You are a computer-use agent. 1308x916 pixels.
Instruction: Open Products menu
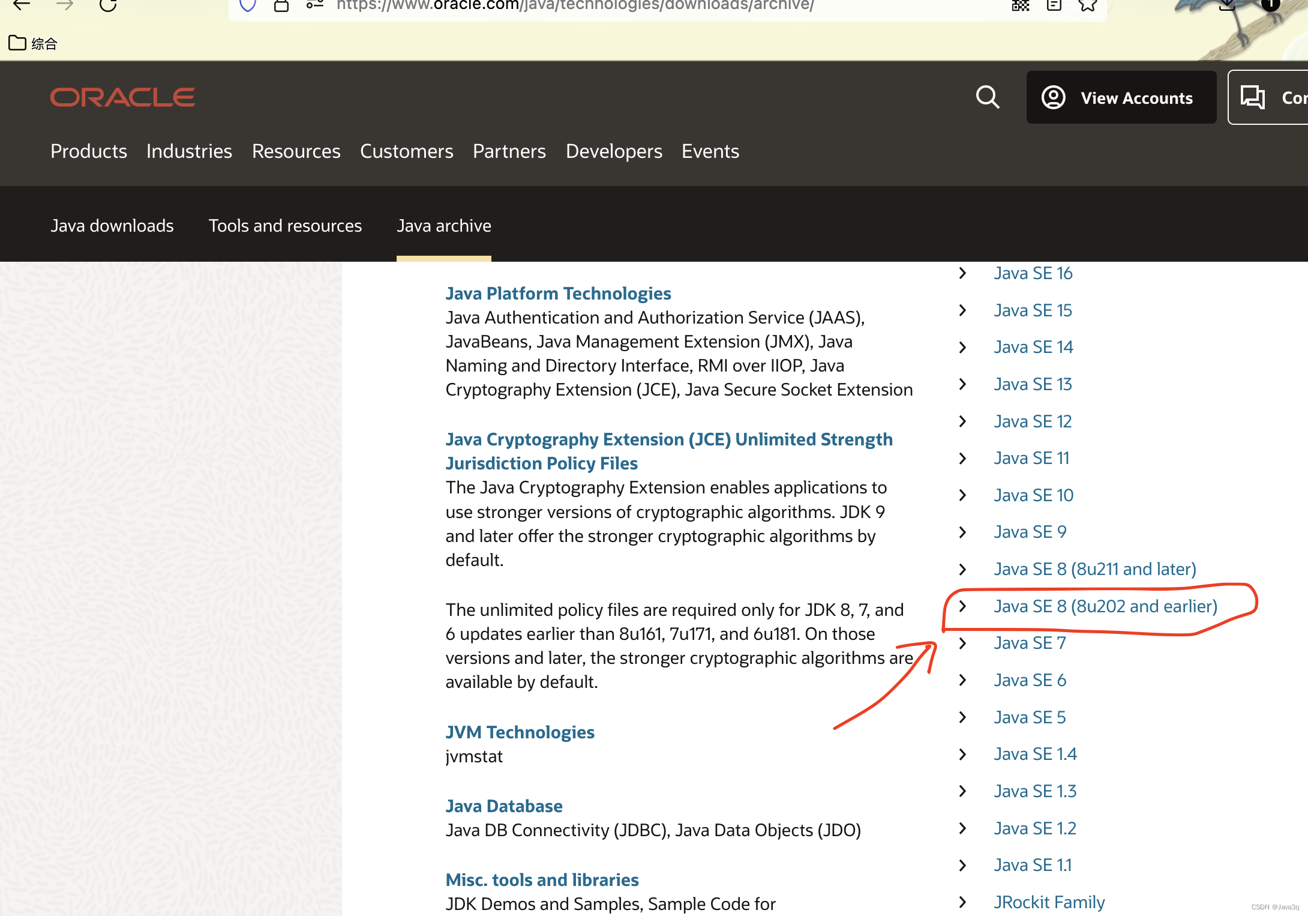(x=89, y=151)
